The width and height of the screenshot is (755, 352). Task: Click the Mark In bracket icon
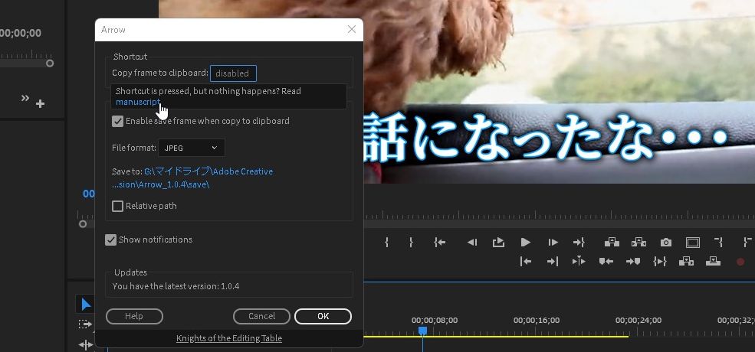pyautogui.click(x=386, y=243)
